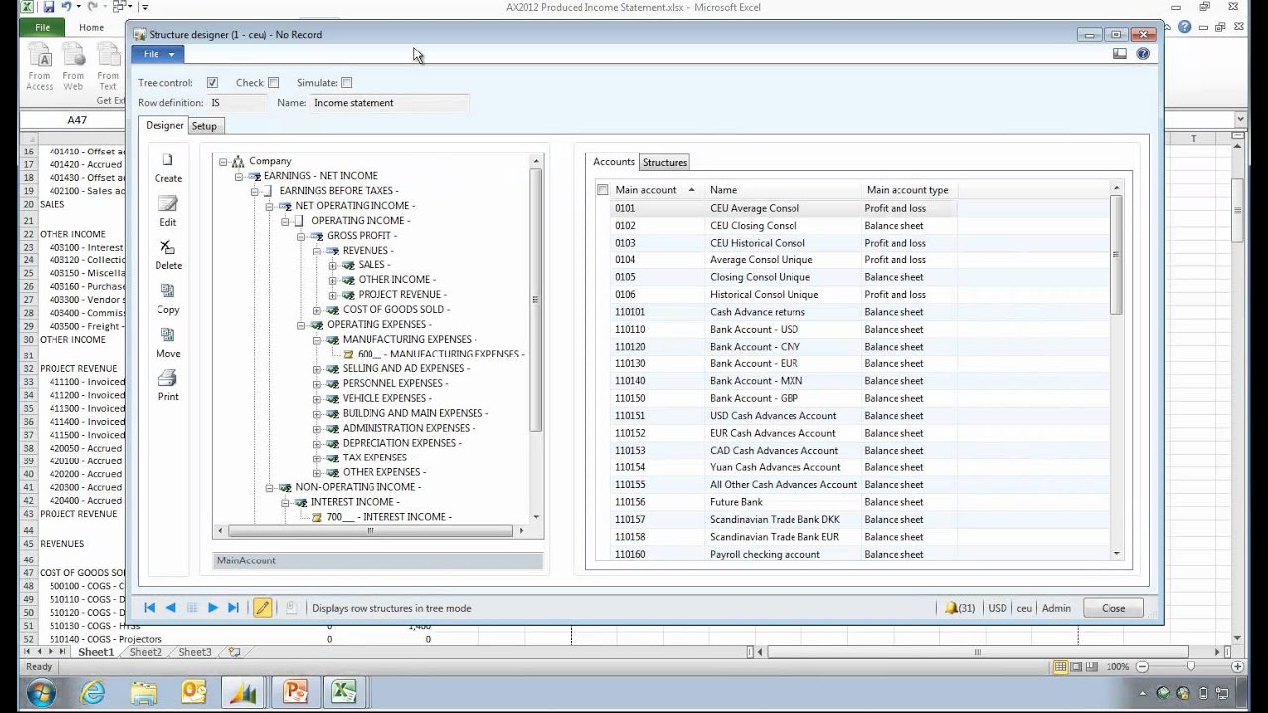Collapse the Company root node

point(223,161)
